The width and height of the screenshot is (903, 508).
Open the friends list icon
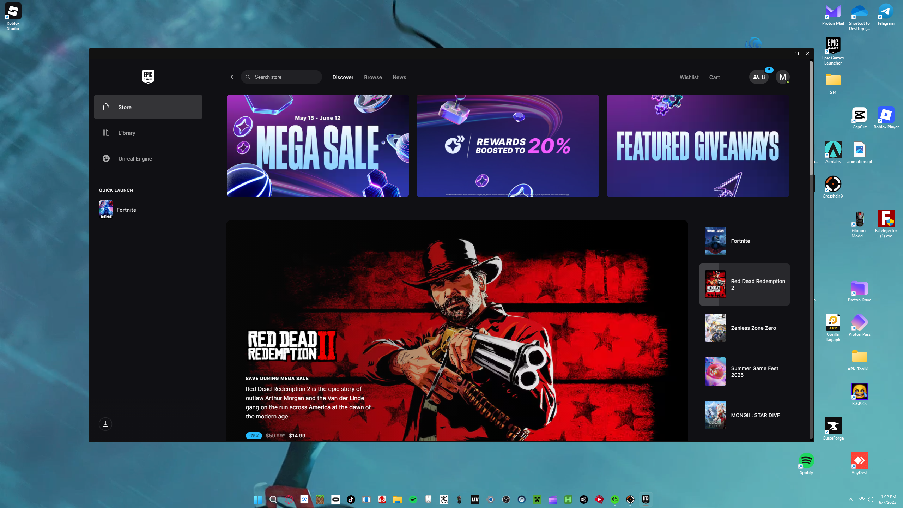click(759, 77)
